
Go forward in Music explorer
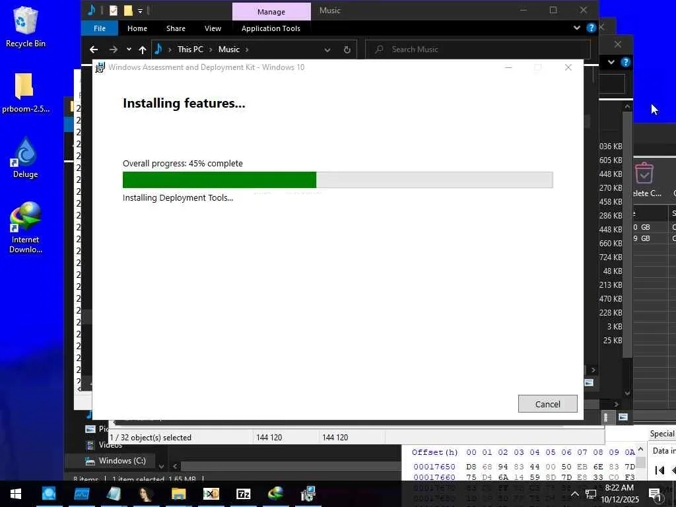point(114,50)
